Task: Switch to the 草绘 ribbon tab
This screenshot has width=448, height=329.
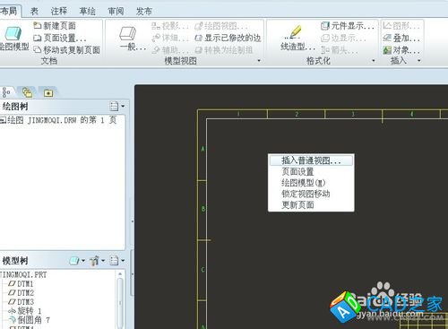Action: pos(88,12)
